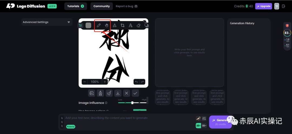Click the 83% performance circle

click(287, 33)
